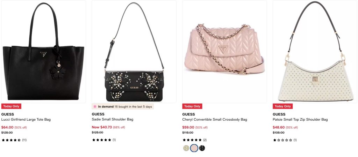Click the one-star rating on Patsie bag
The width and height of the screenshot is (358, 157).
(285, 140)
